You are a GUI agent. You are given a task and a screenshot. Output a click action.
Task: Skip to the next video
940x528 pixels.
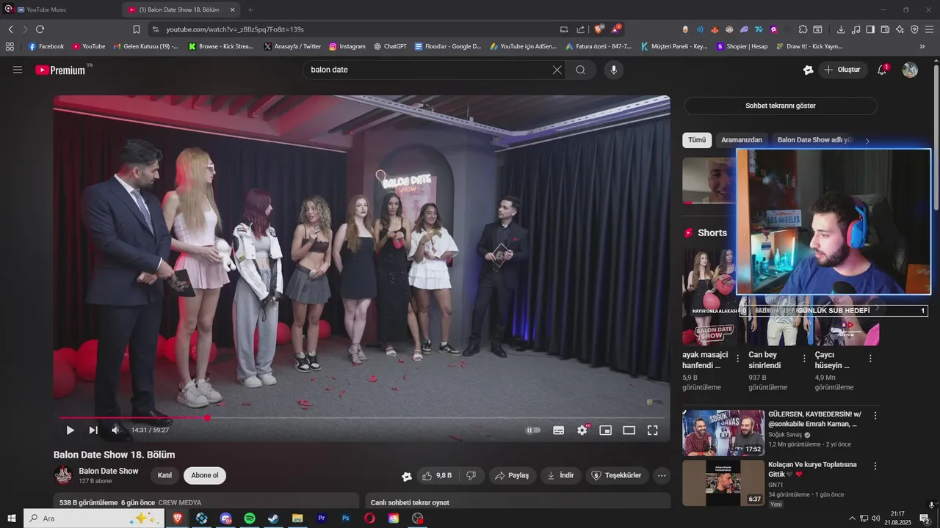click(x=93, y=430)
